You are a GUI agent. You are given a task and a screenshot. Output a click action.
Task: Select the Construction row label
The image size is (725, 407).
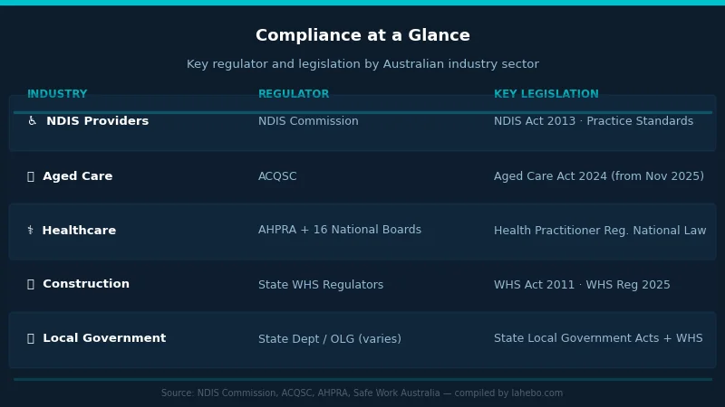(x=86, y=284)
